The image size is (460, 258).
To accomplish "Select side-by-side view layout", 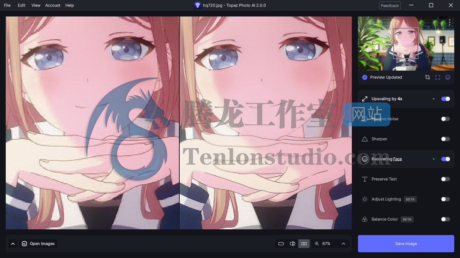I will (304, 244).
